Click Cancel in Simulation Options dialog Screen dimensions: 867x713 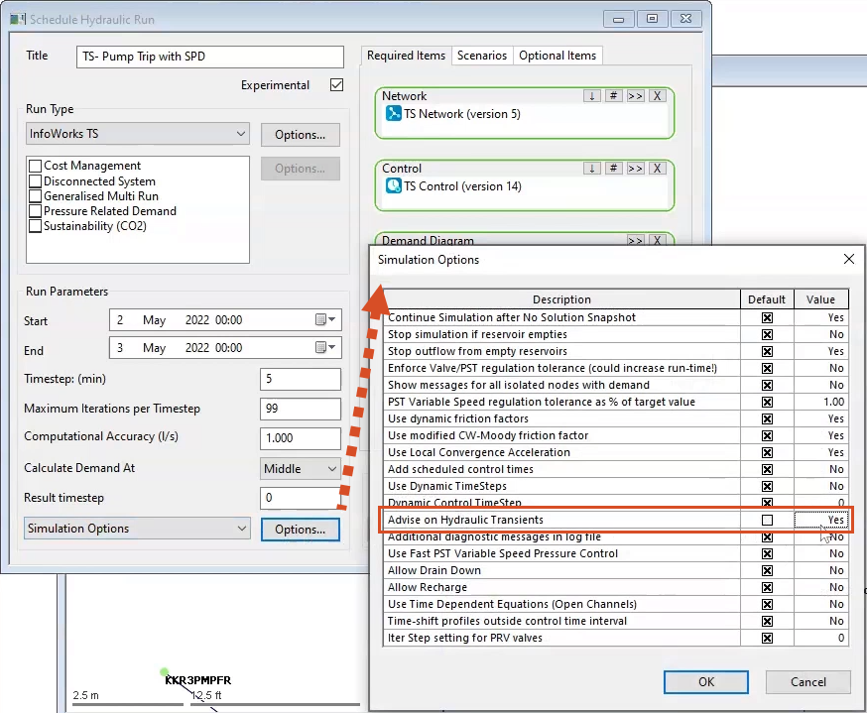click(807, 682)
